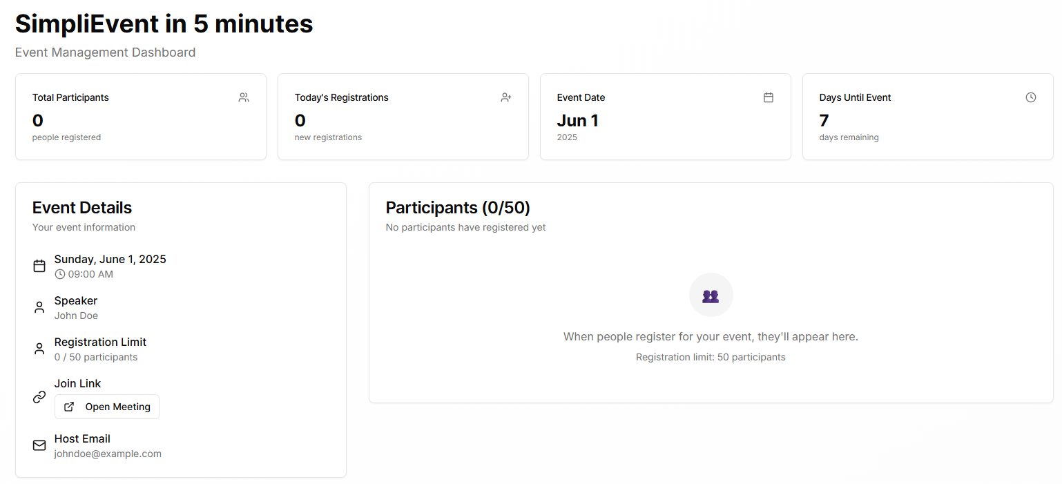Viewport: 1062px width, 484px height.
Task: Click the Registration limit: 50 participants note
Action: point(711,357)
